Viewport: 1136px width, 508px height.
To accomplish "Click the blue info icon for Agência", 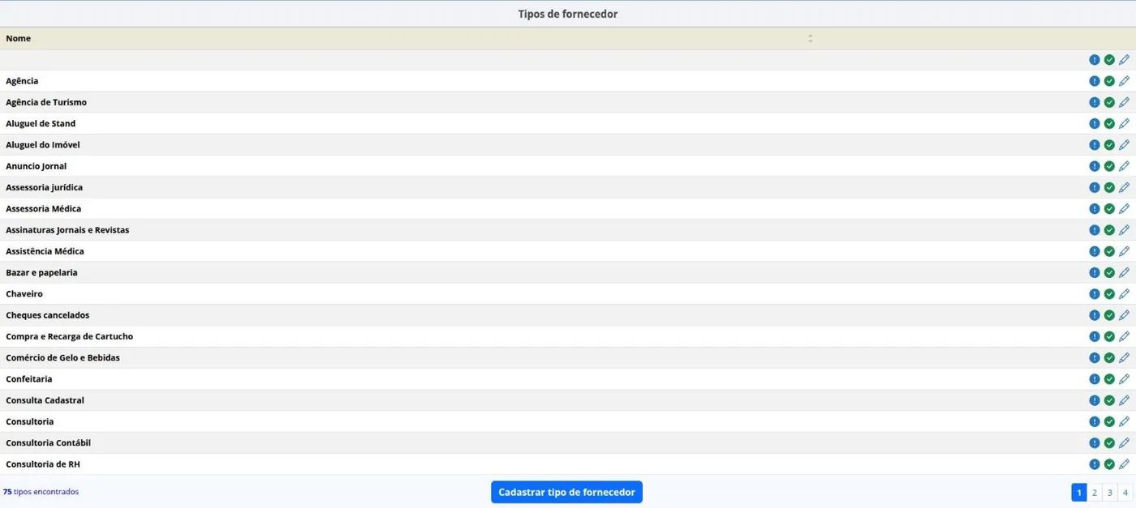I will [x=1095, y=81].
